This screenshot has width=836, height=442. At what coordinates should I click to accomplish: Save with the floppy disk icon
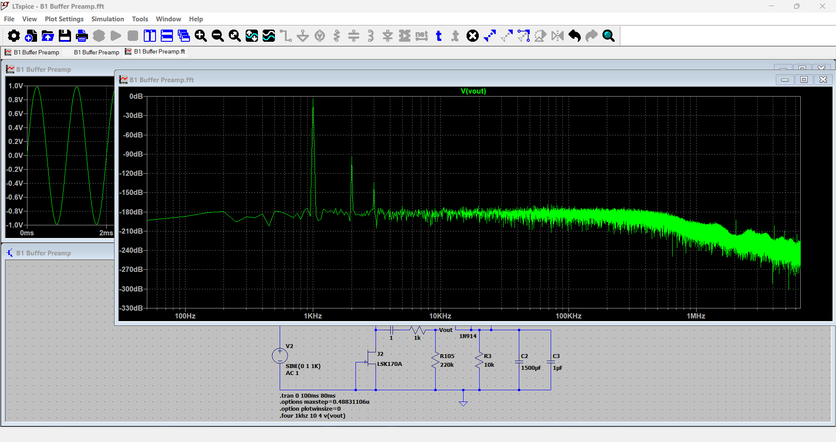point(65,36)
